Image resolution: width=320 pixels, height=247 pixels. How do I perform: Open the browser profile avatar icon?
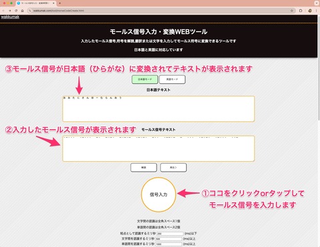coord(310,11)
